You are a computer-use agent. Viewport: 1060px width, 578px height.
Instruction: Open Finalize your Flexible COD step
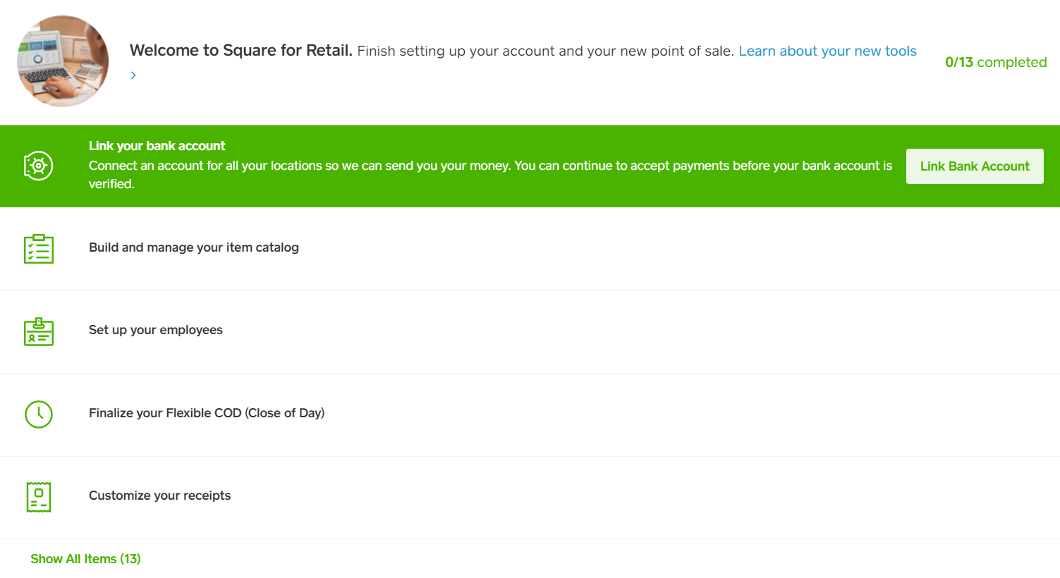207,413
